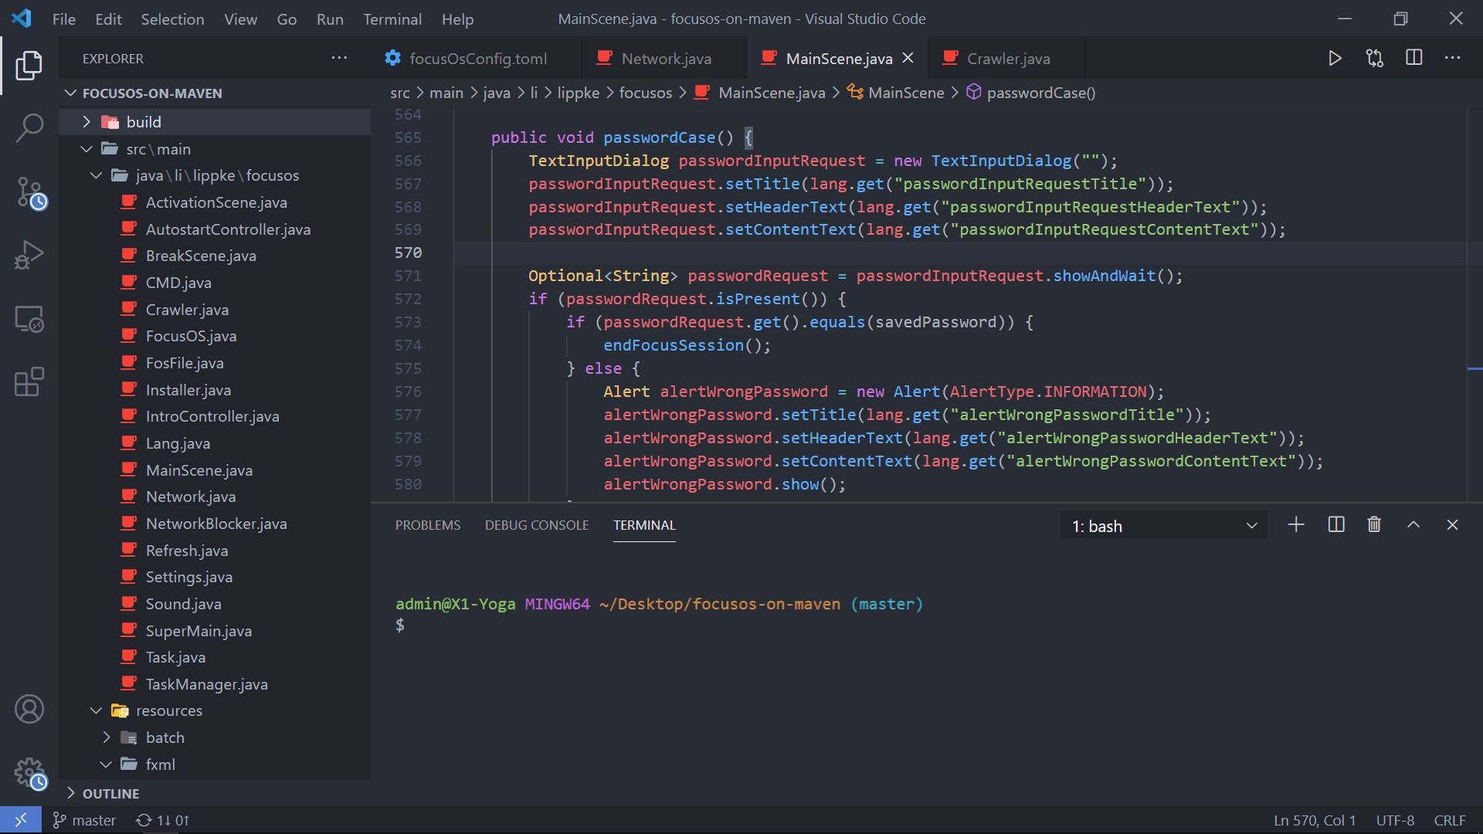Open the Extensions view
This screenshot has height=834, width=1483.
pyautogui.click(x=29, y=381)
